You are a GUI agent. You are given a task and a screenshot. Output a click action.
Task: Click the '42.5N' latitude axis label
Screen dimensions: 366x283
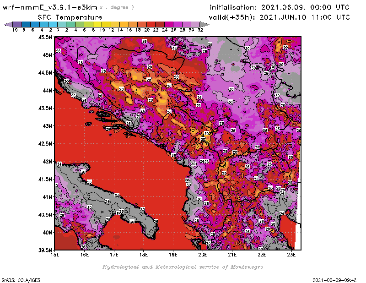click(45, 144)
